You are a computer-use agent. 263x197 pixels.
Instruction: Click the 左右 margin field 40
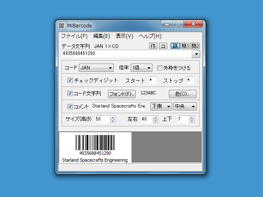[147, 119]
